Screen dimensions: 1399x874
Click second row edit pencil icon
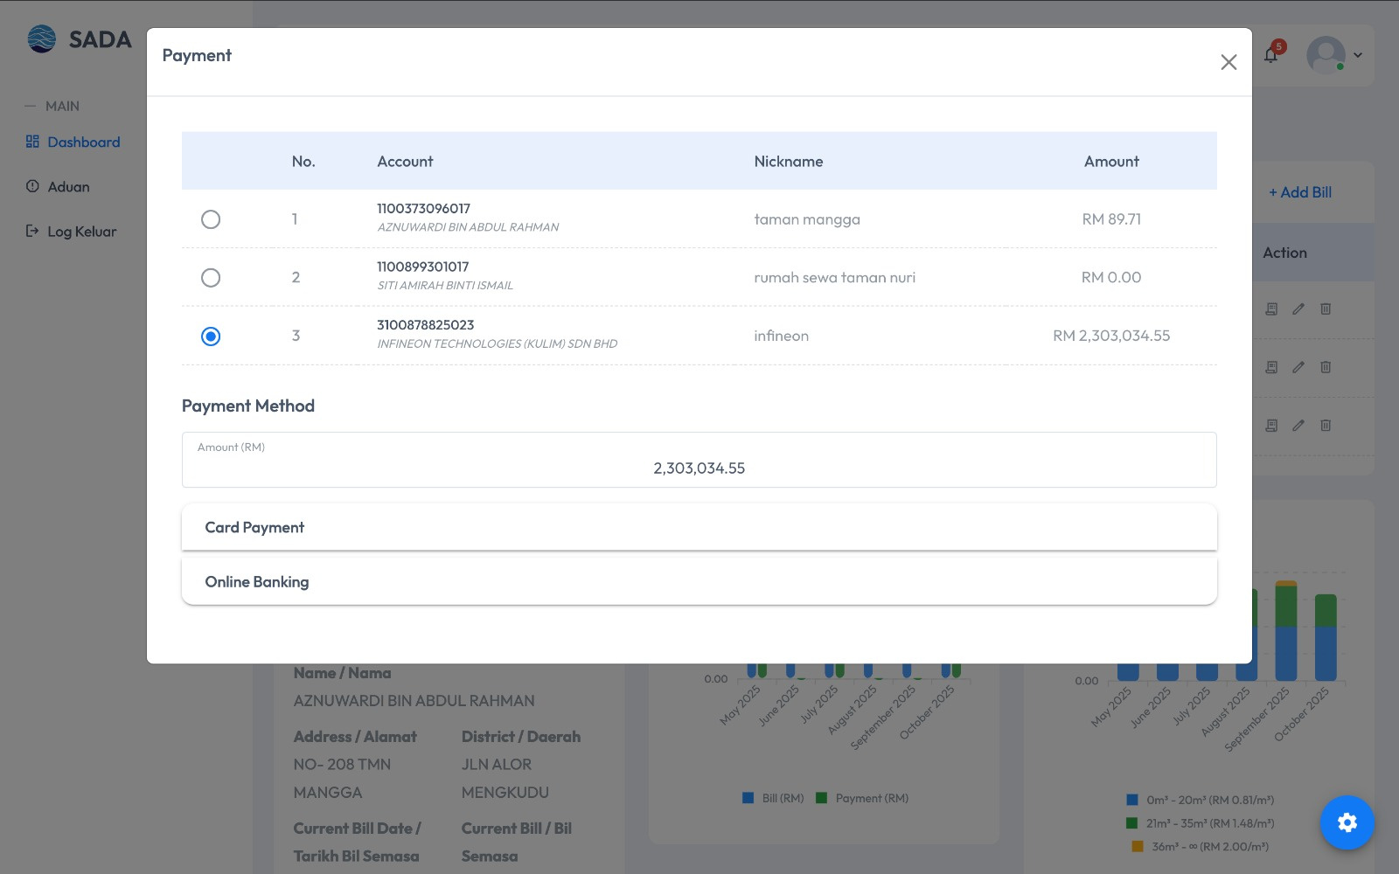1298,367
